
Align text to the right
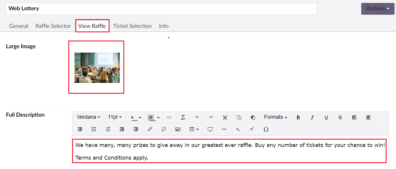[80, 129]
